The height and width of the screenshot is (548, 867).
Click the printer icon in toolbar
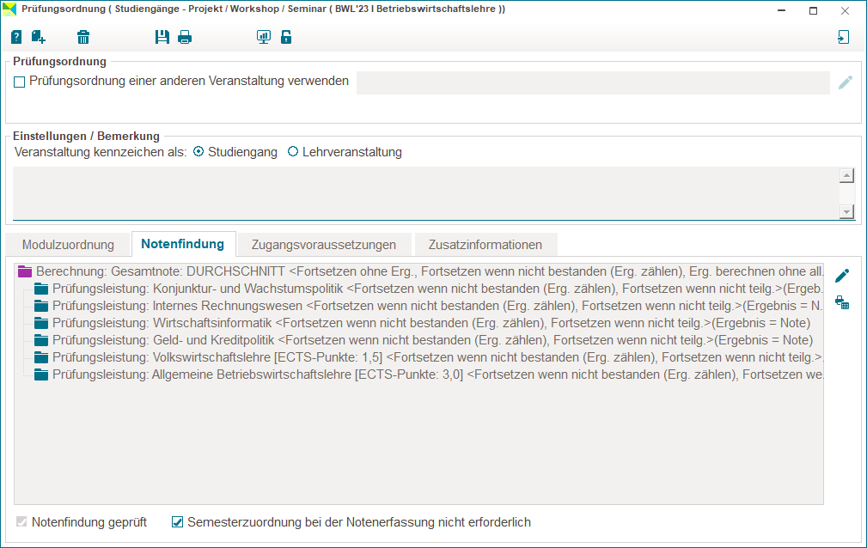[x=185, y=37]
